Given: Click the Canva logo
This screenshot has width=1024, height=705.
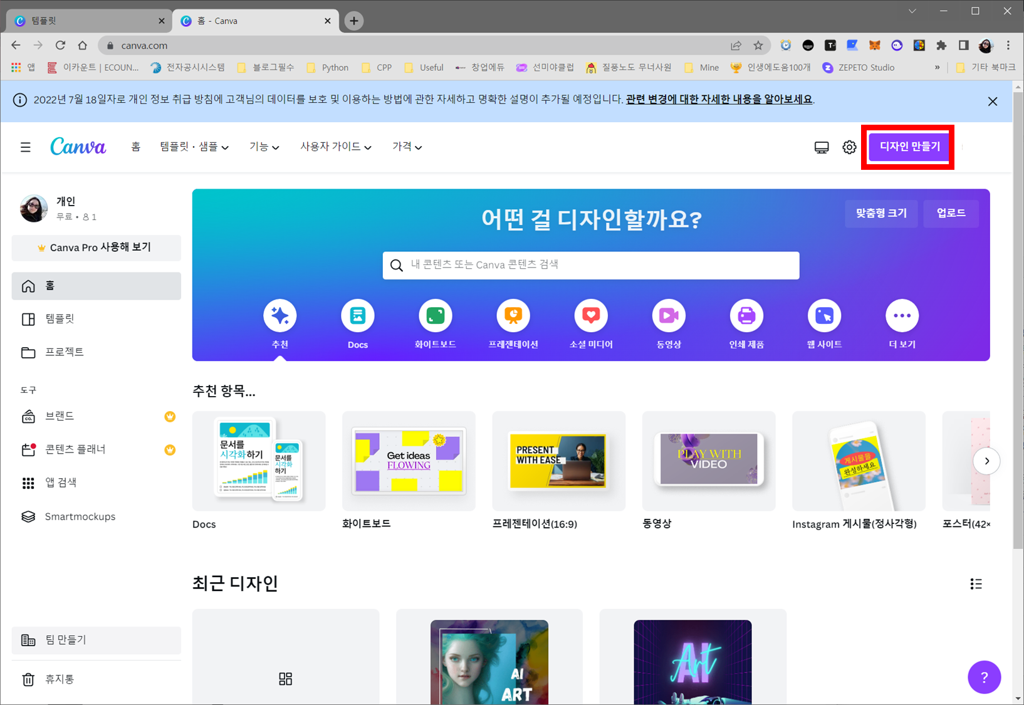Looking at the screenshot, I should pyautogui.click(x=78, y=146).
